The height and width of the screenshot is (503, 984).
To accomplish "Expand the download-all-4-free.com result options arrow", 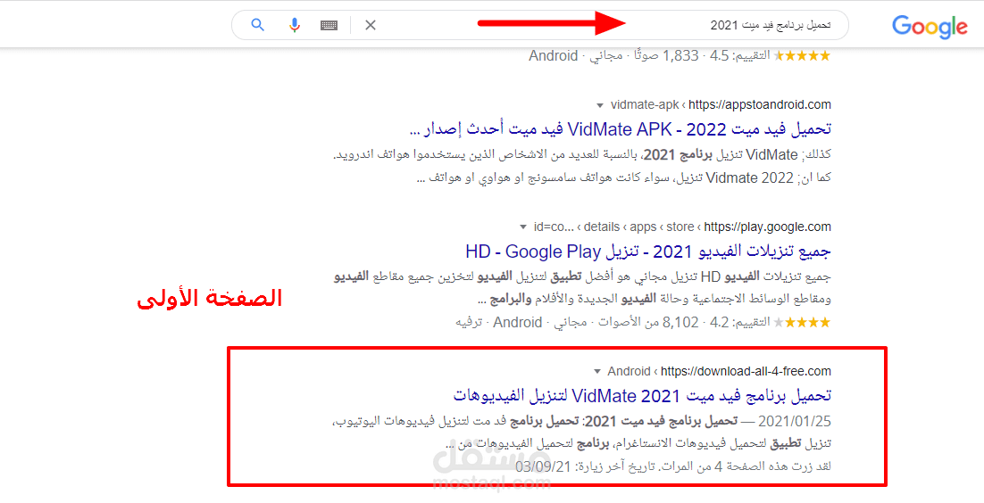I will pos(596,371).
